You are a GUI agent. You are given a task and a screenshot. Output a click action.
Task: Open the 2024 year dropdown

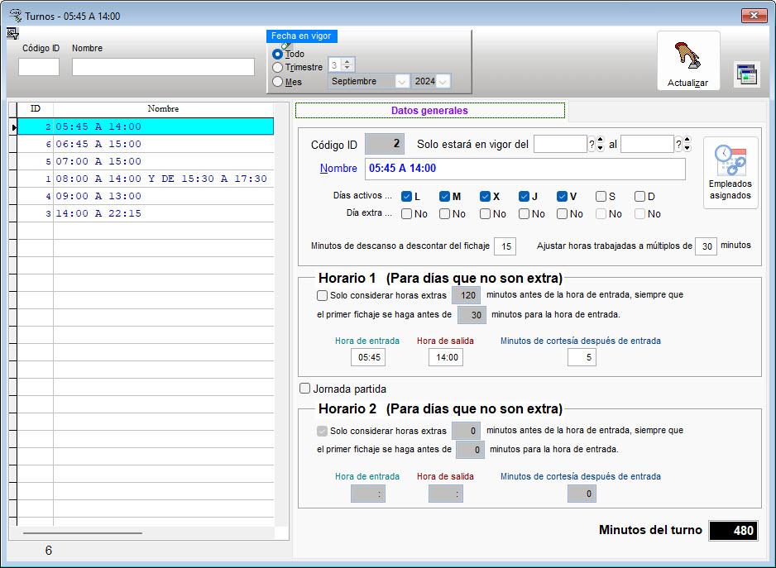click(443, 81)
